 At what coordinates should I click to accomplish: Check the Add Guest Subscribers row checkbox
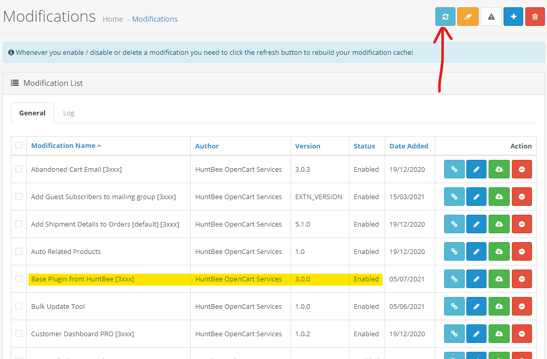(19, 196)
